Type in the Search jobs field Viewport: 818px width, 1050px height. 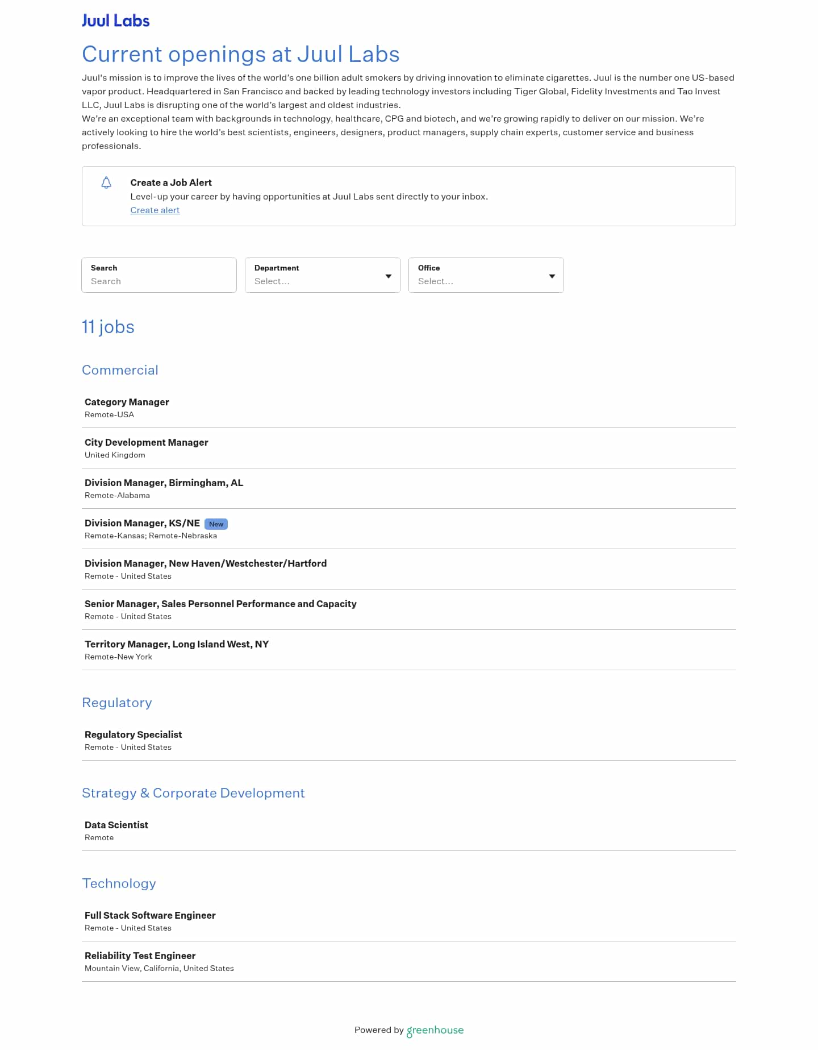click(x=159, y=281)
